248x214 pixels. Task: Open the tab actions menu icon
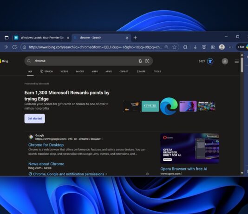(7, 38)
